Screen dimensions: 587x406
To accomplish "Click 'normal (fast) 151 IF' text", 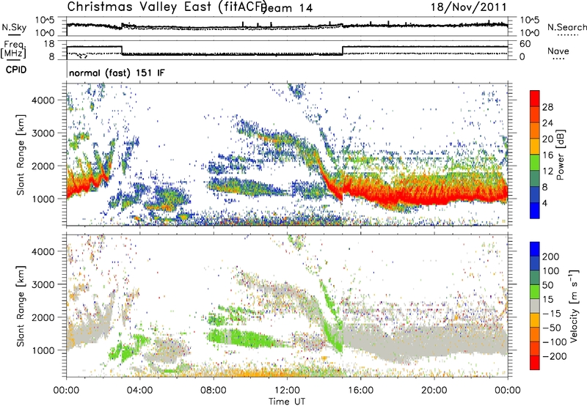I will tap(117, 73).
